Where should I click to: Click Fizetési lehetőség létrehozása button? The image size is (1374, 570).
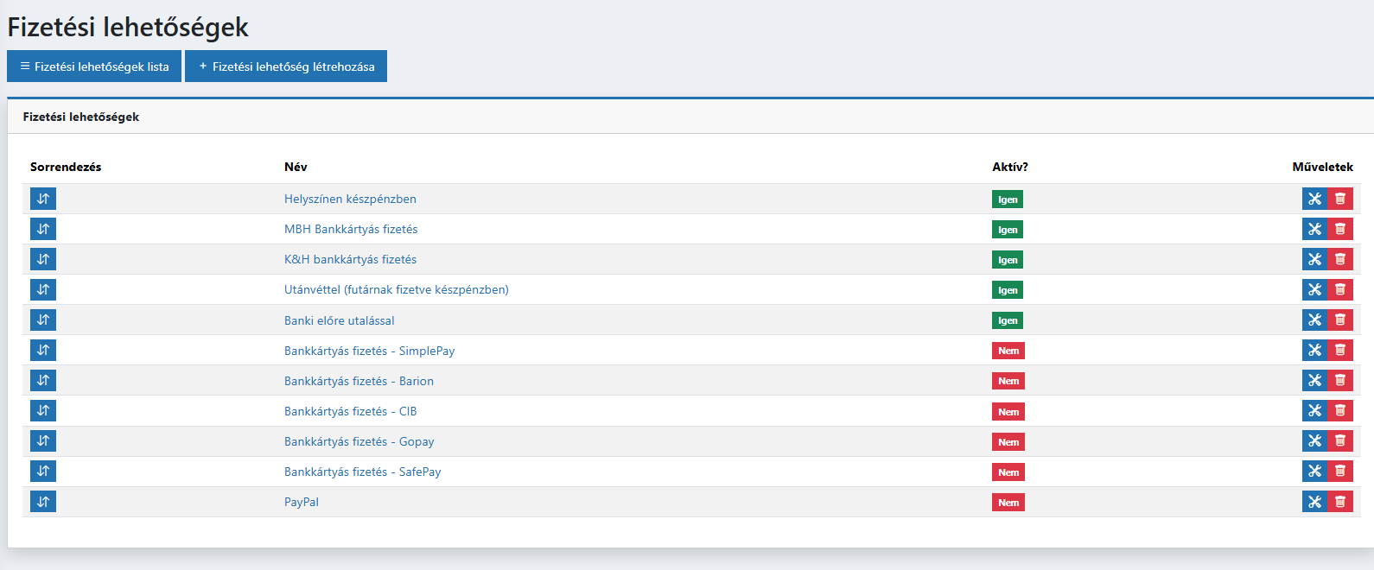(286, 66)
